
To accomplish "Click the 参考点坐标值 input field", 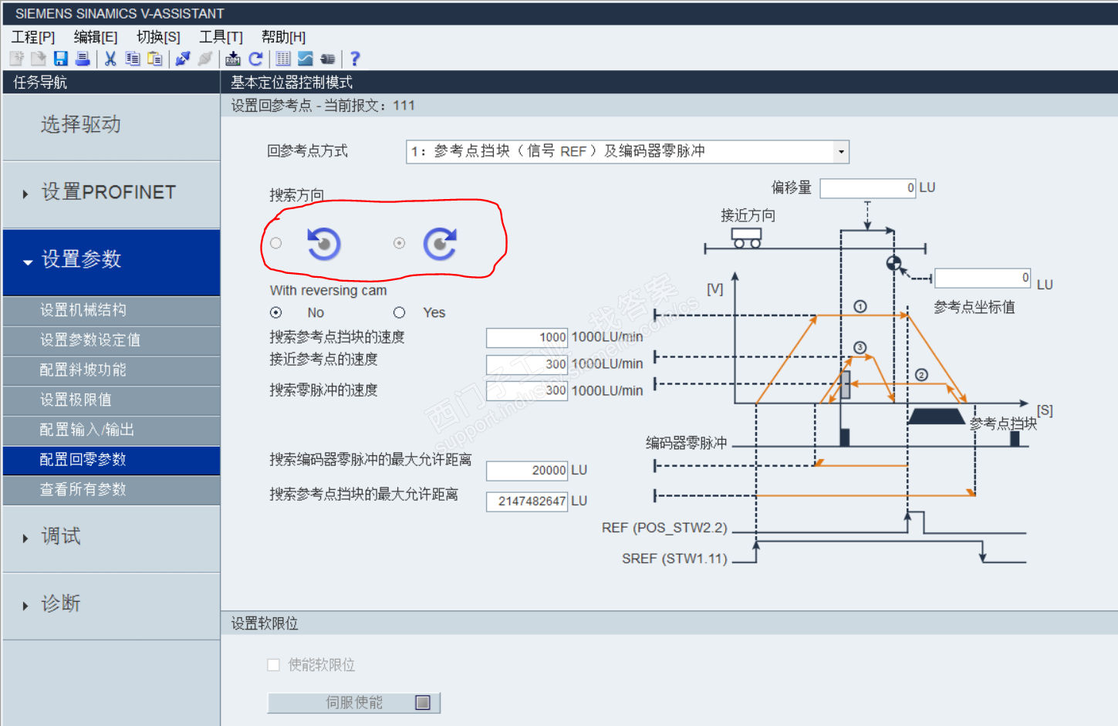I will pyautogui.click(x=983, y=278).
